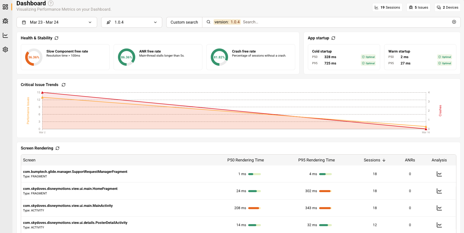
Task: Open the analysis chart for HomeFragment
Action: [439, 191]
